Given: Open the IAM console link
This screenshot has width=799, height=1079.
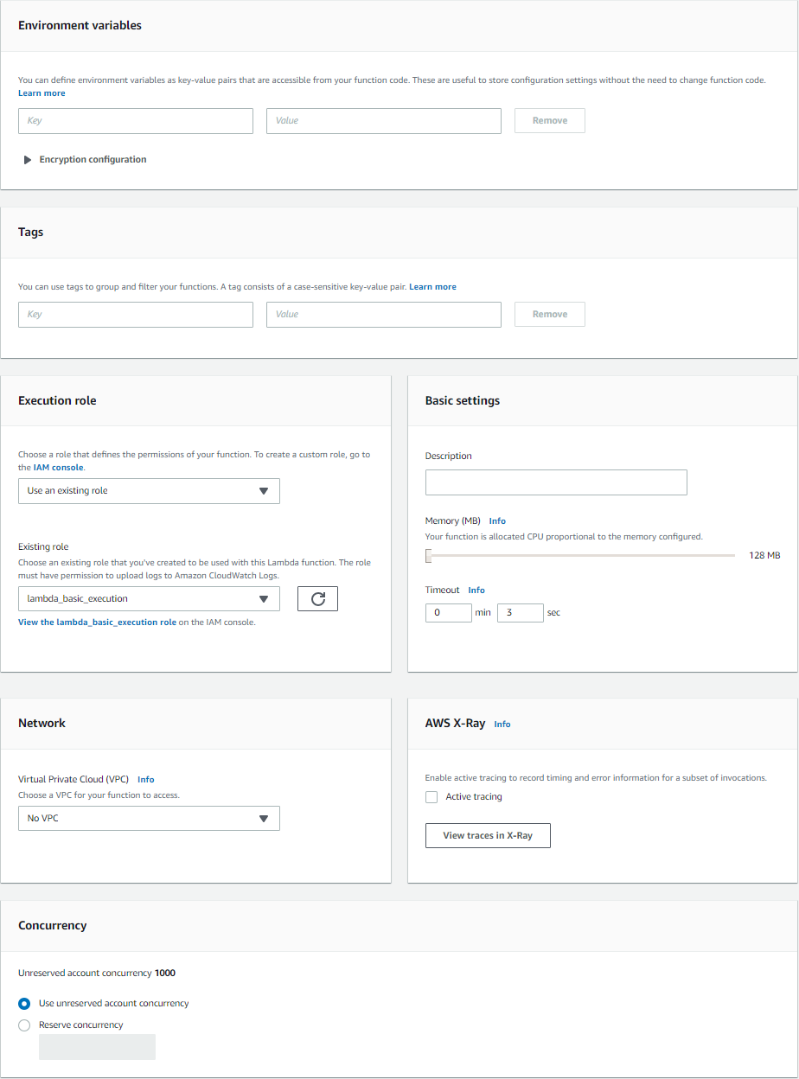Looking at the screenshot, I should 58,468.
